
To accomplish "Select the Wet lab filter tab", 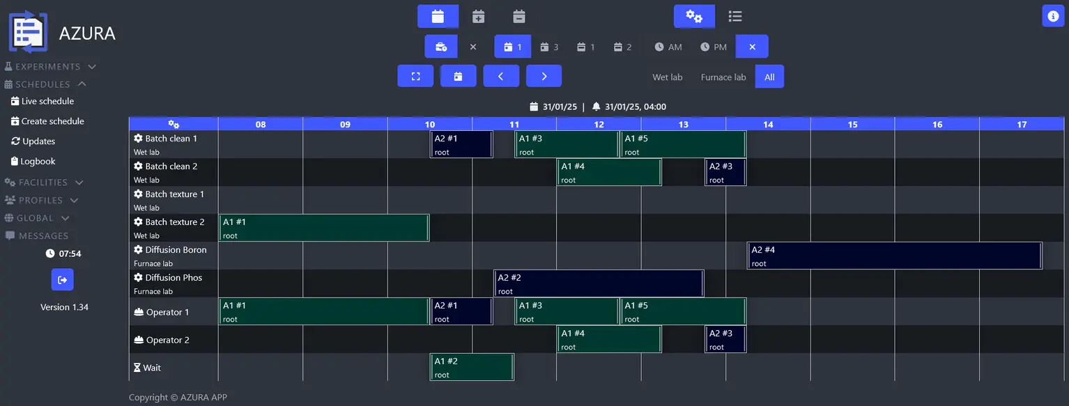I will [667, 77].
